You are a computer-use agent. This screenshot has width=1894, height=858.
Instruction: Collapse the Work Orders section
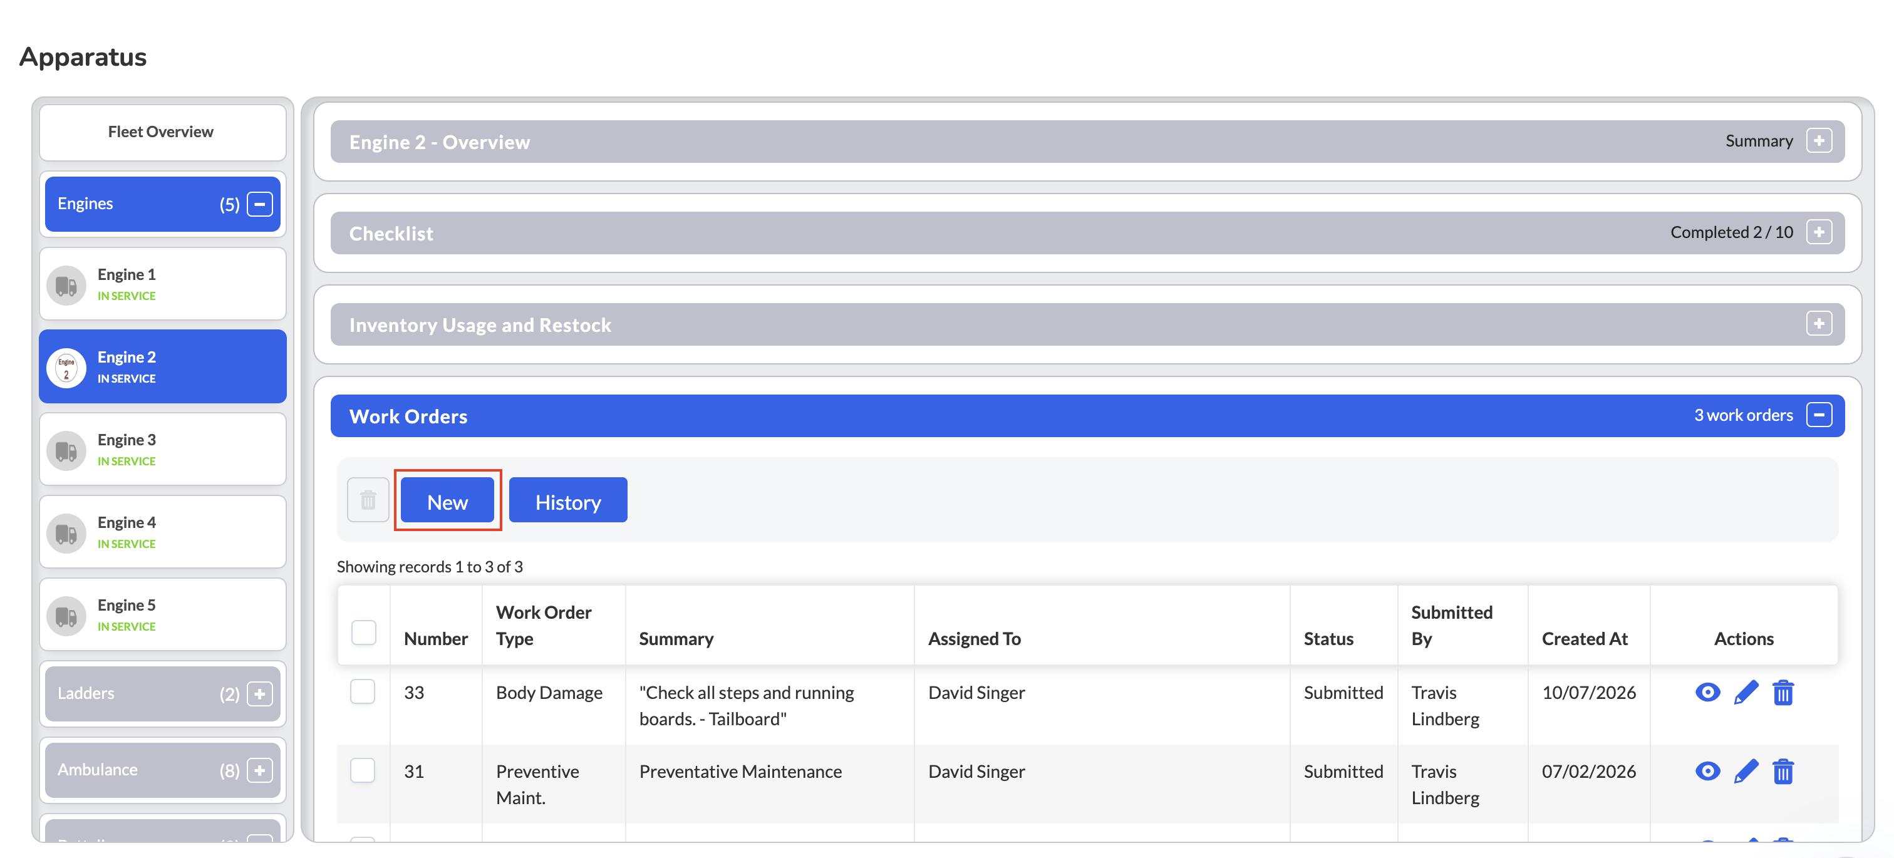(x=1818, y=415)
